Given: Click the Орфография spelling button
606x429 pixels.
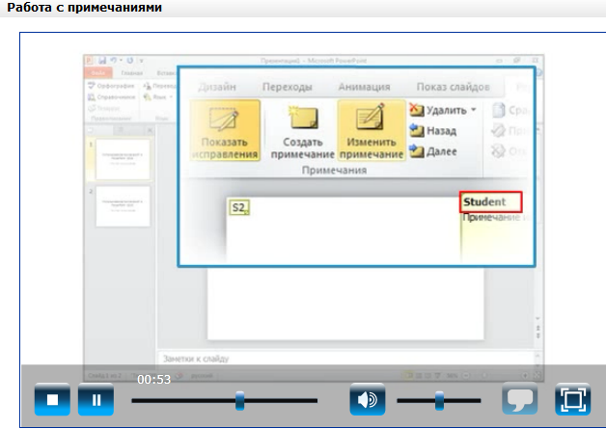Looking at the screenshot, I should pos(112,86).
